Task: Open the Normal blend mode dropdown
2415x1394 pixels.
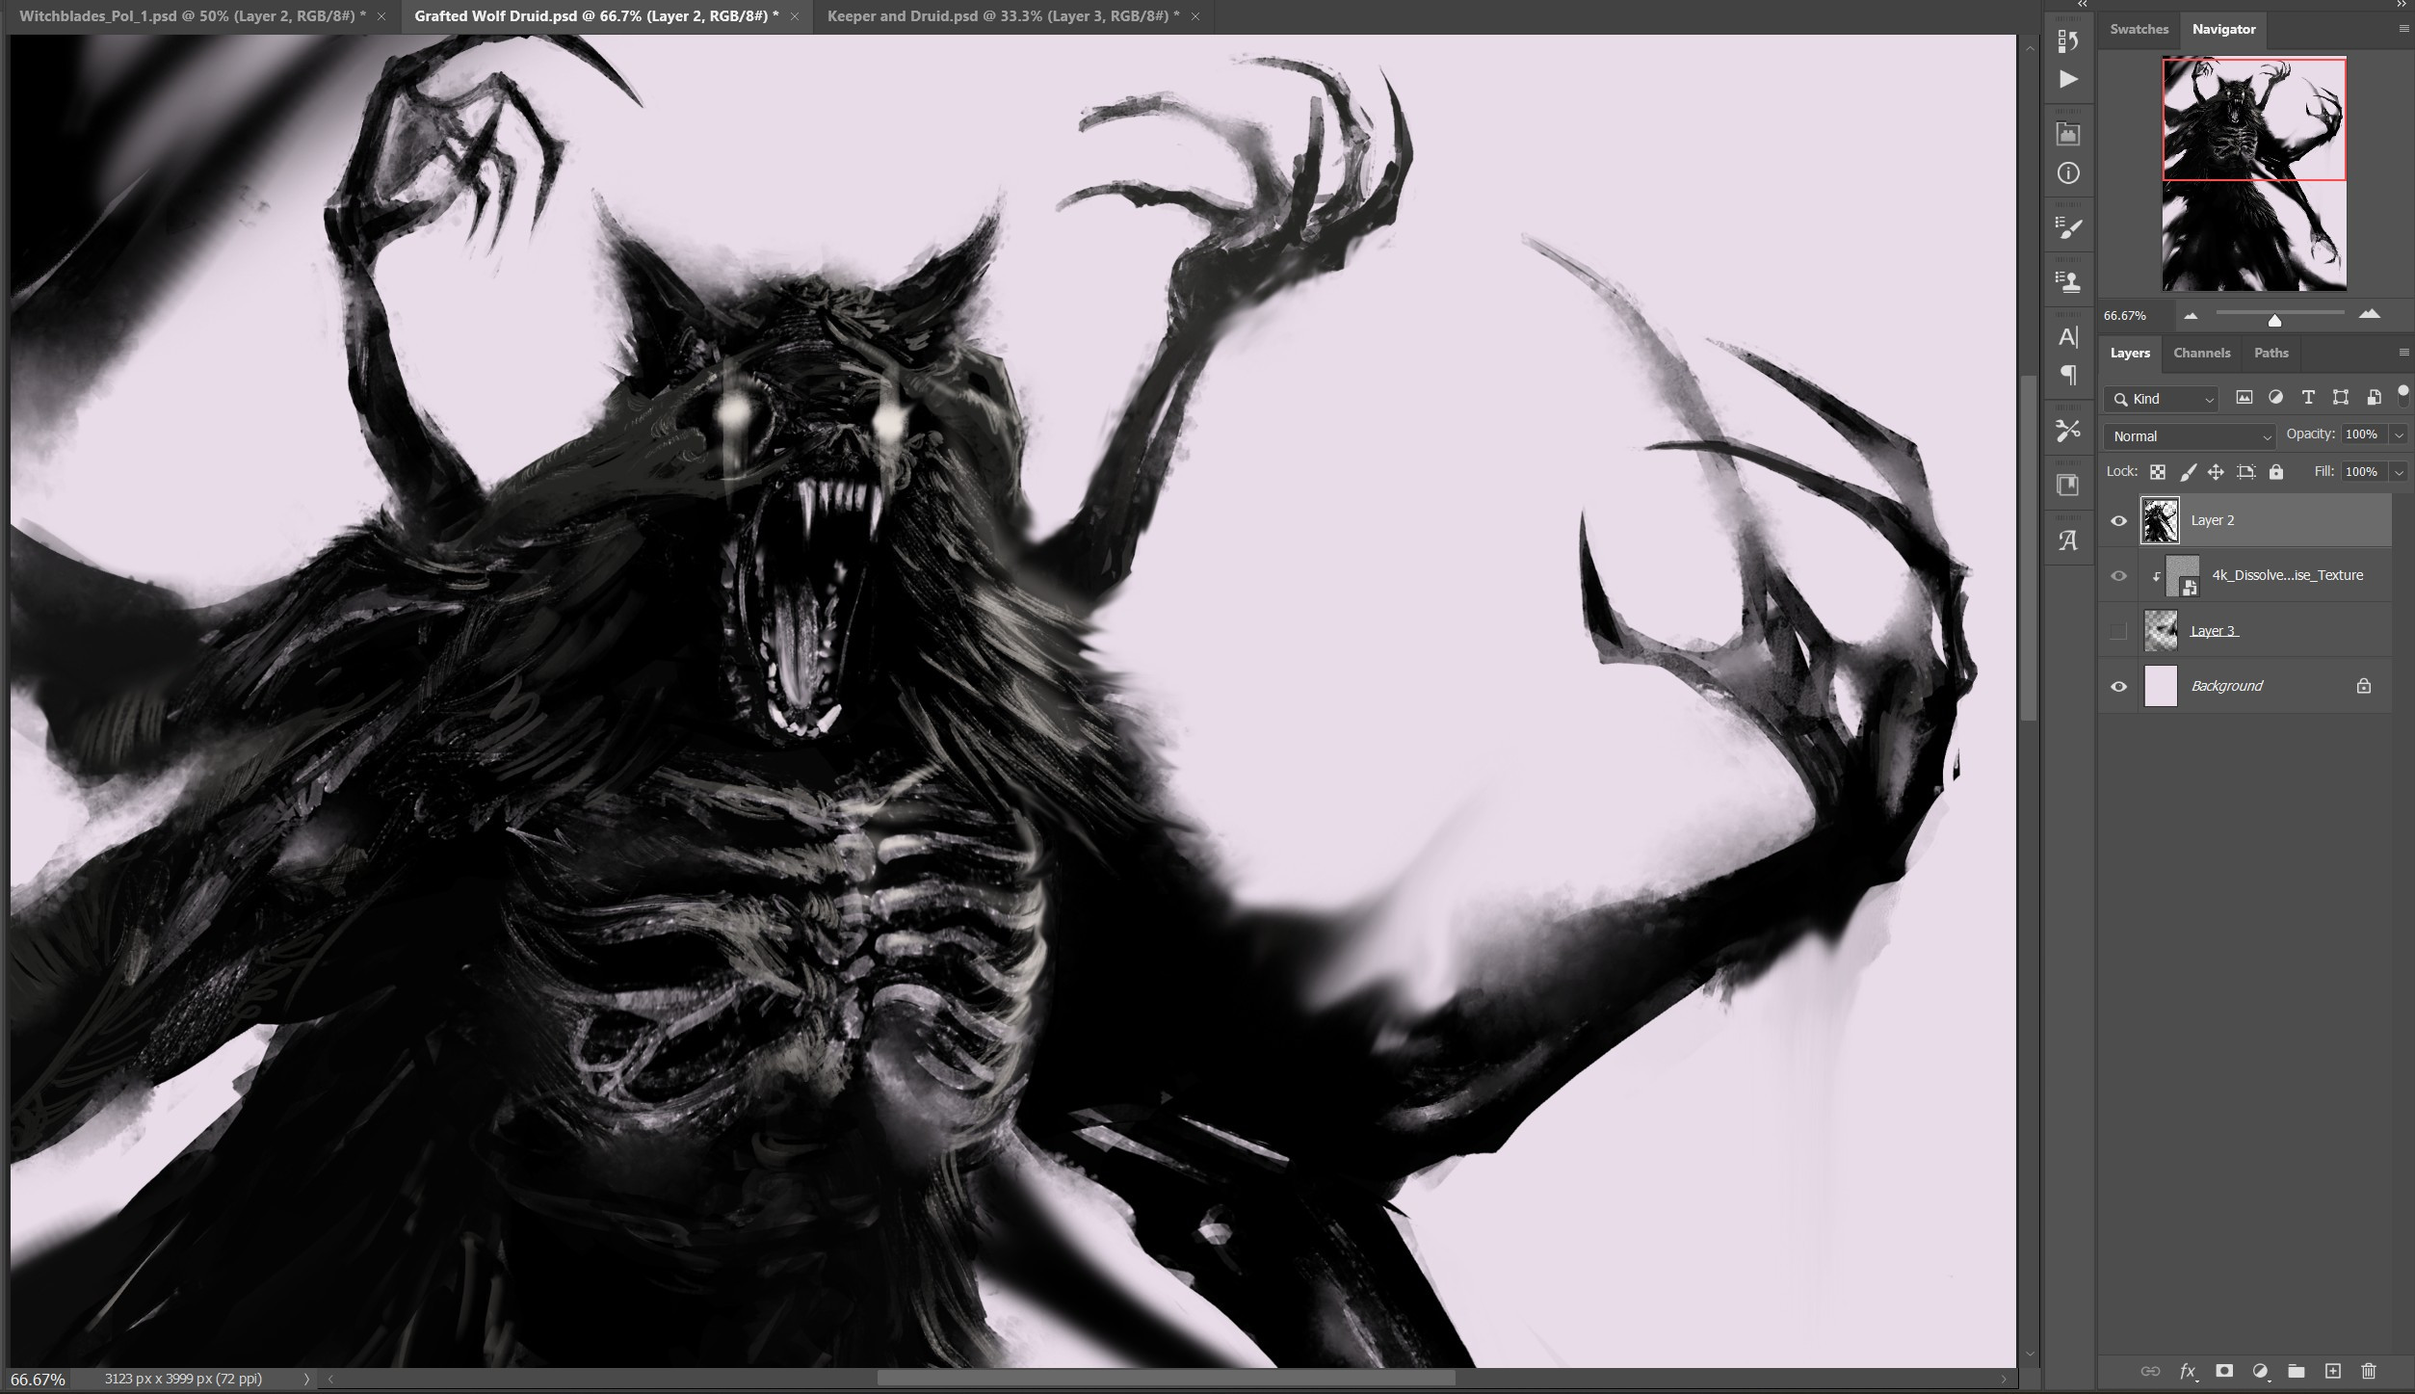Action: 2189,436
